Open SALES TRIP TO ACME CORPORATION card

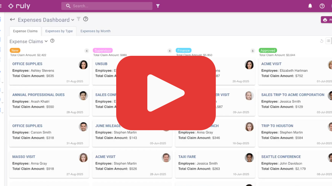point(295,103)
